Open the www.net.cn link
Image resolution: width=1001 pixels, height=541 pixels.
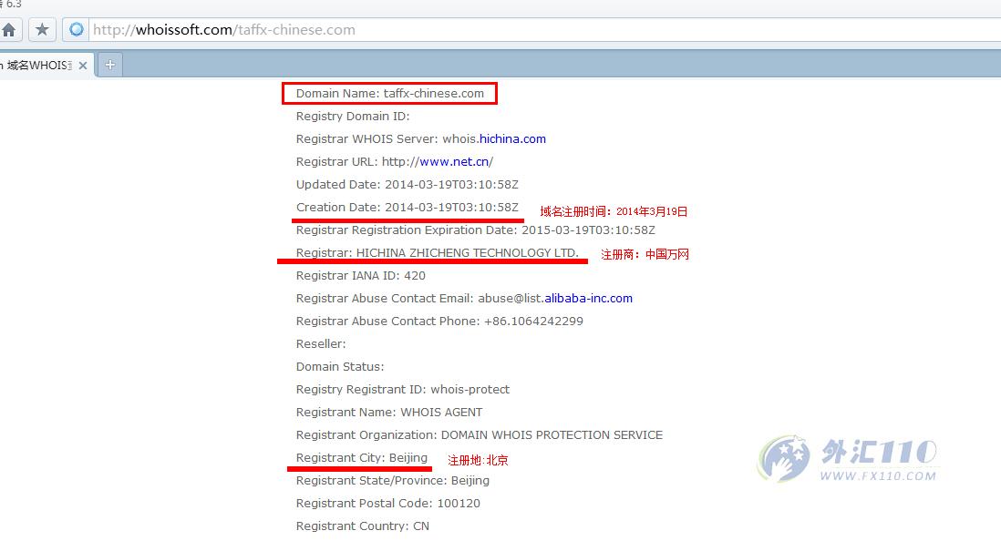(x=454, y=162)
